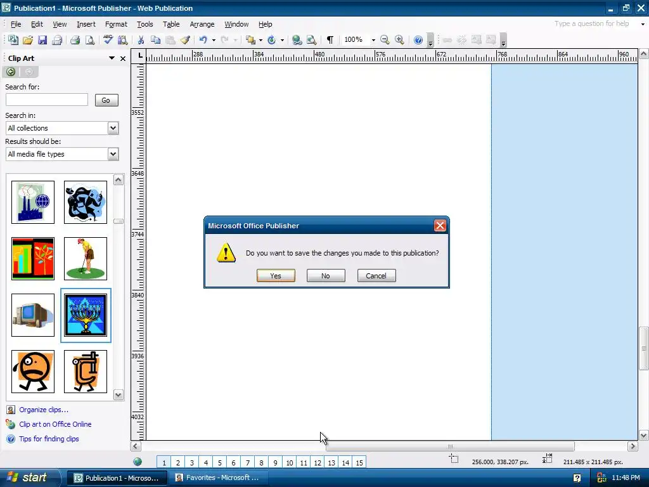The width and height of the screenshot is (649, 487).
Task: Open the Clip Art pane menu arrow
Action: (x=112, y=58)
